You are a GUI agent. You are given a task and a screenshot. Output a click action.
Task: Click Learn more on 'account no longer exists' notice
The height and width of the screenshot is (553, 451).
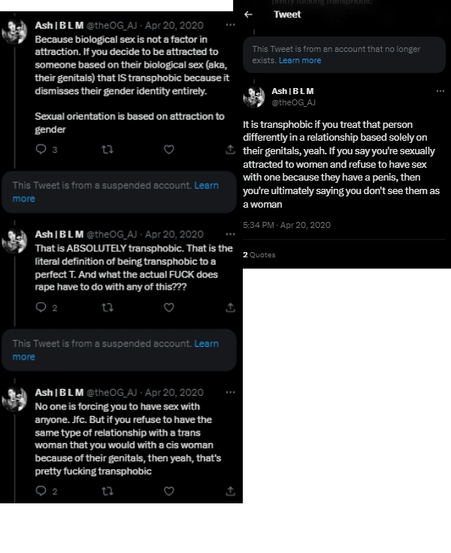[x=300, y=60]
